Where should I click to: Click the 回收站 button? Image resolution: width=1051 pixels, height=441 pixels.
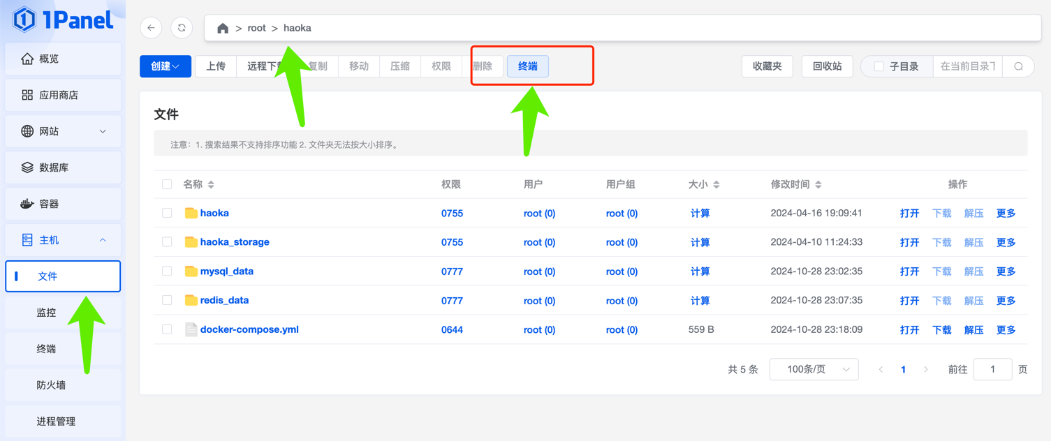[827, 66]
